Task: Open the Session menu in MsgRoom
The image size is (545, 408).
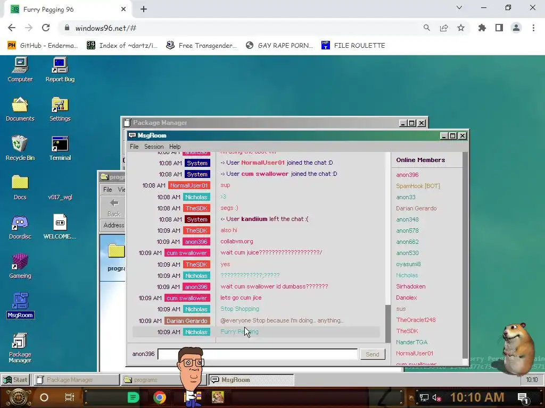Action: (154, 147)
